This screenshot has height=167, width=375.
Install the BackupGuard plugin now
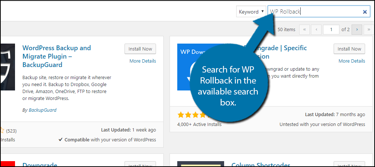tap(140, 49)
